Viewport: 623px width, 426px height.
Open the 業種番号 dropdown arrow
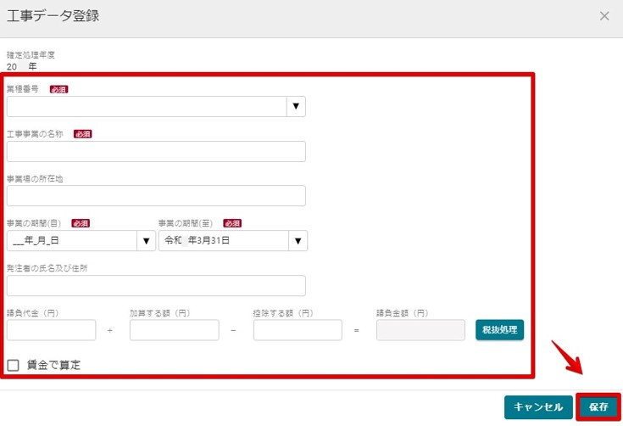pyautogui.click(x=296, y=106)
